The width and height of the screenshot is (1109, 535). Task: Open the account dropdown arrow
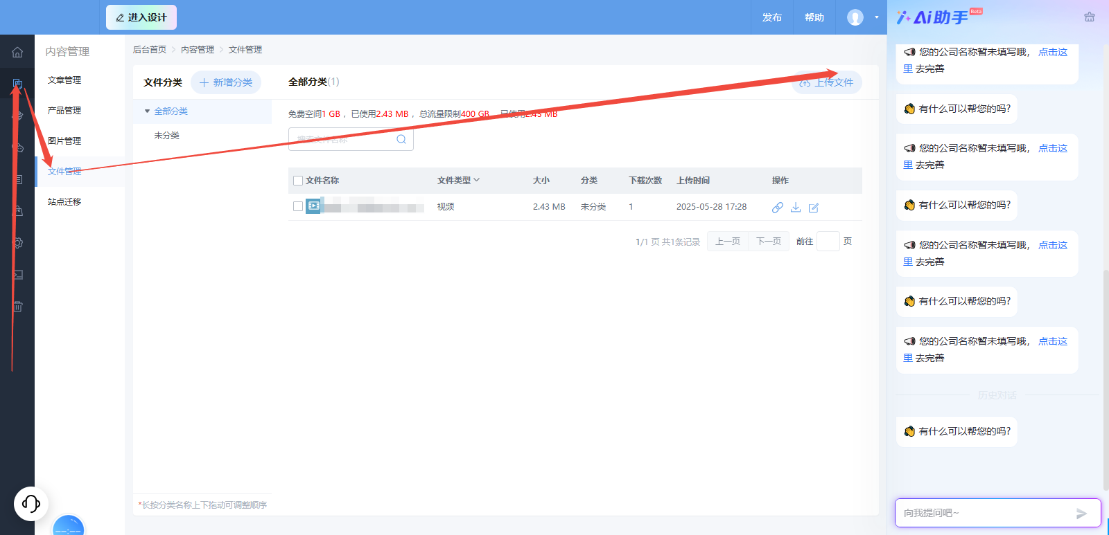click(876, 17)
